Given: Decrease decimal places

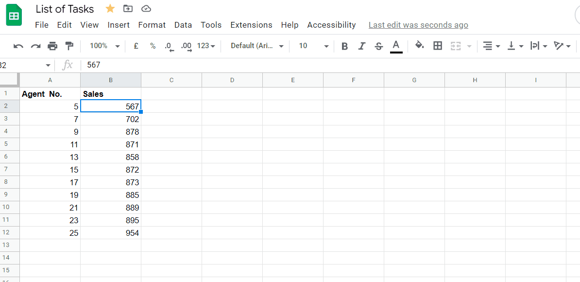Looking at the screenshot, I should [x=169, y=46].
